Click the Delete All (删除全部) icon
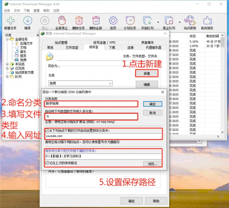The height and width of the screenshot is (208, 229). (x=96, y=20)
